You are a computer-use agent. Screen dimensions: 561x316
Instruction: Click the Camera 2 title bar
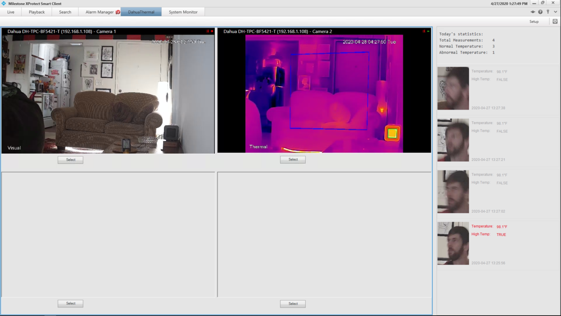(324, 31)
